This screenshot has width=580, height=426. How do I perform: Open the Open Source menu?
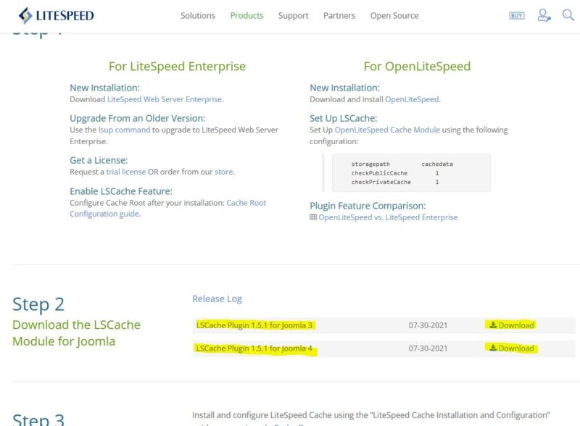[394, 15]
